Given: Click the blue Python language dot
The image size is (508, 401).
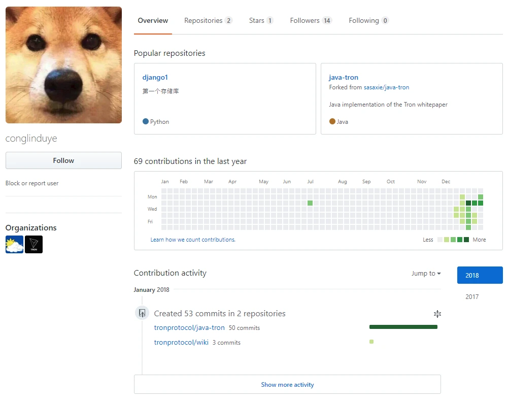Looking at the screenshot, I should pos(146,121).
